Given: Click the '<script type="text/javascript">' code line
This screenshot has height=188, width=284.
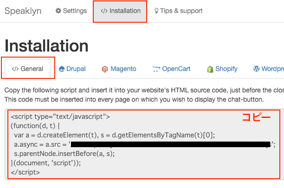Looking at the screenshot, I should pos(60,117).
